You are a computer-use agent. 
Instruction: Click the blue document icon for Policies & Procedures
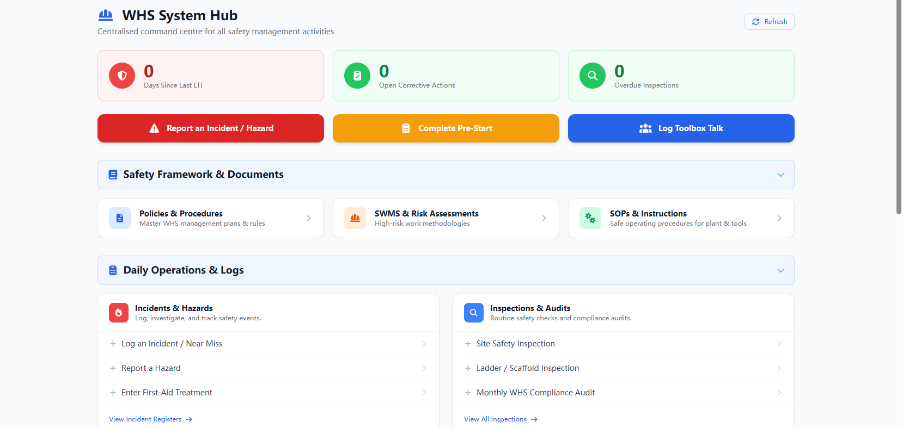click(x=120, y=218)
